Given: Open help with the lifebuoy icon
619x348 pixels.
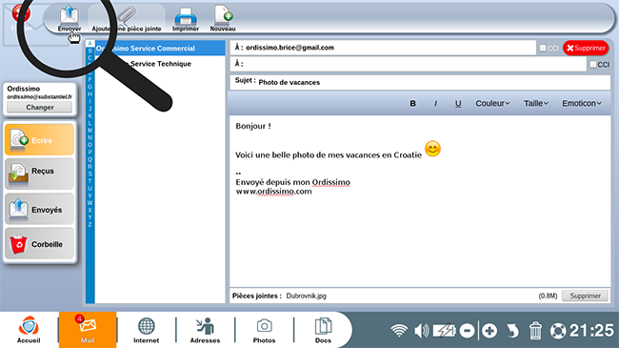Looking at the screenshot, I should 558,331.
